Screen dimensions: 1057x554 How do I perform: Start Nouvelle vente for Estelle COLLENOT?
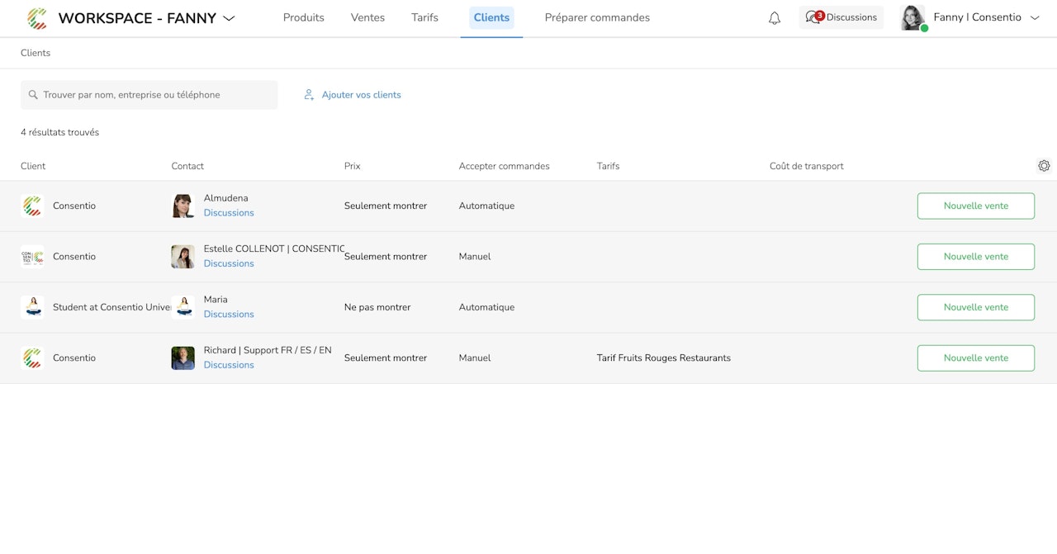976,257
